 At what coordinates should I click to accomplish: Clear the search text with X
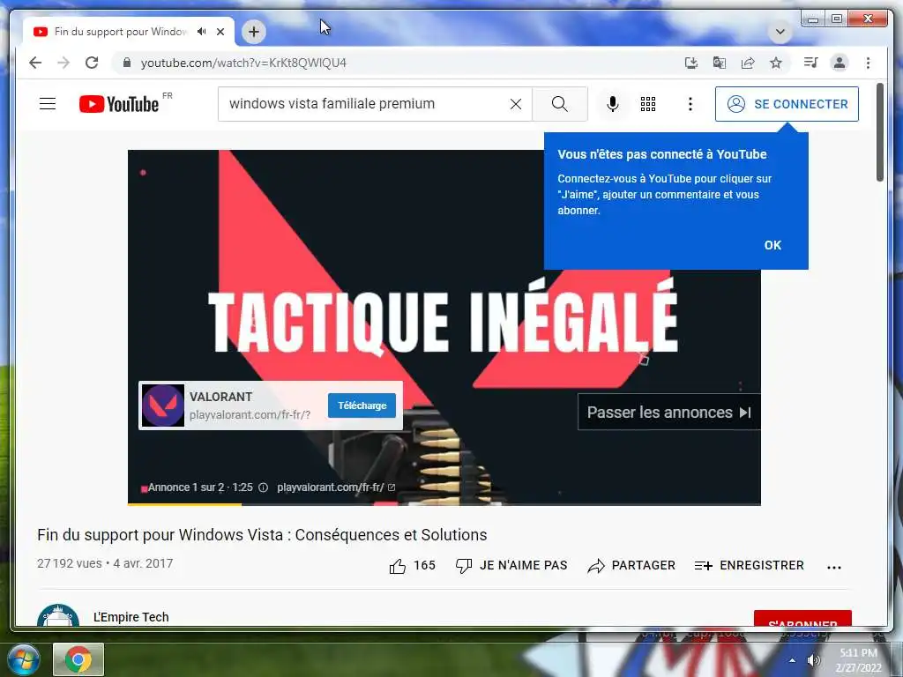[x=516, y=104]
